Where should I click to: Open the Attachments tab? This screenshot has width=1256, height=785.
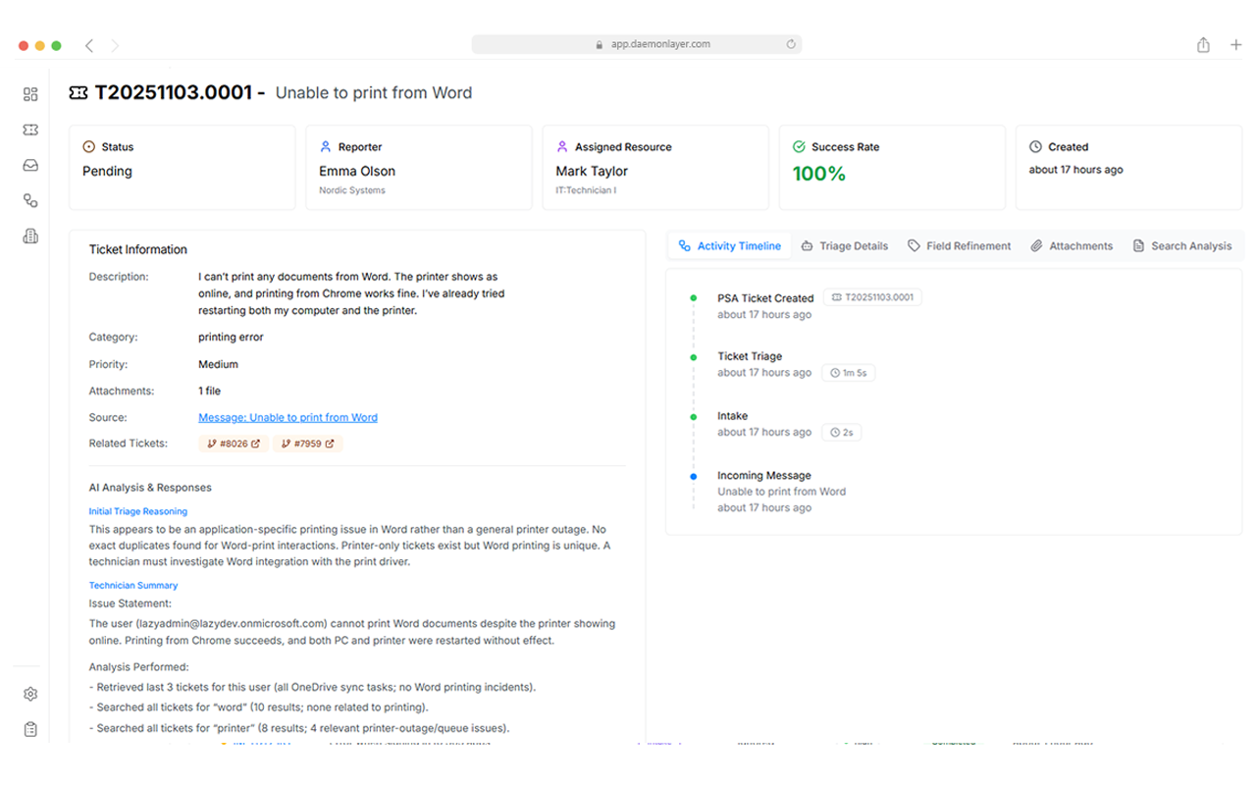(1072, 246)
